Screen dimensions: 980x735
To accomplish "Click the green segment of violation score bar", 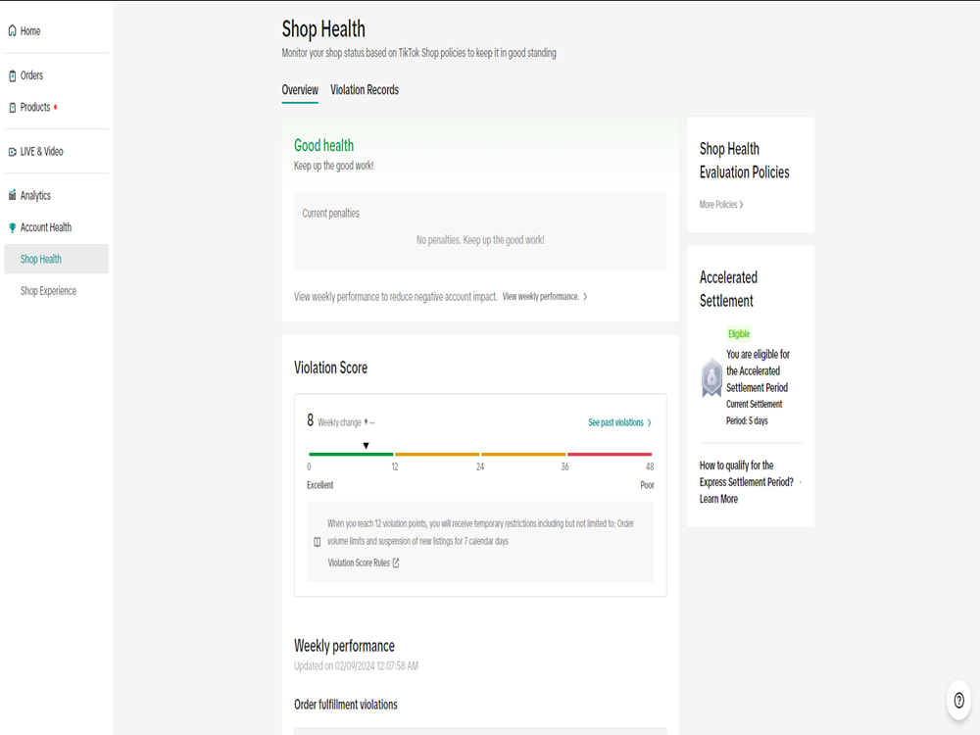I will (x=351, y=454).
